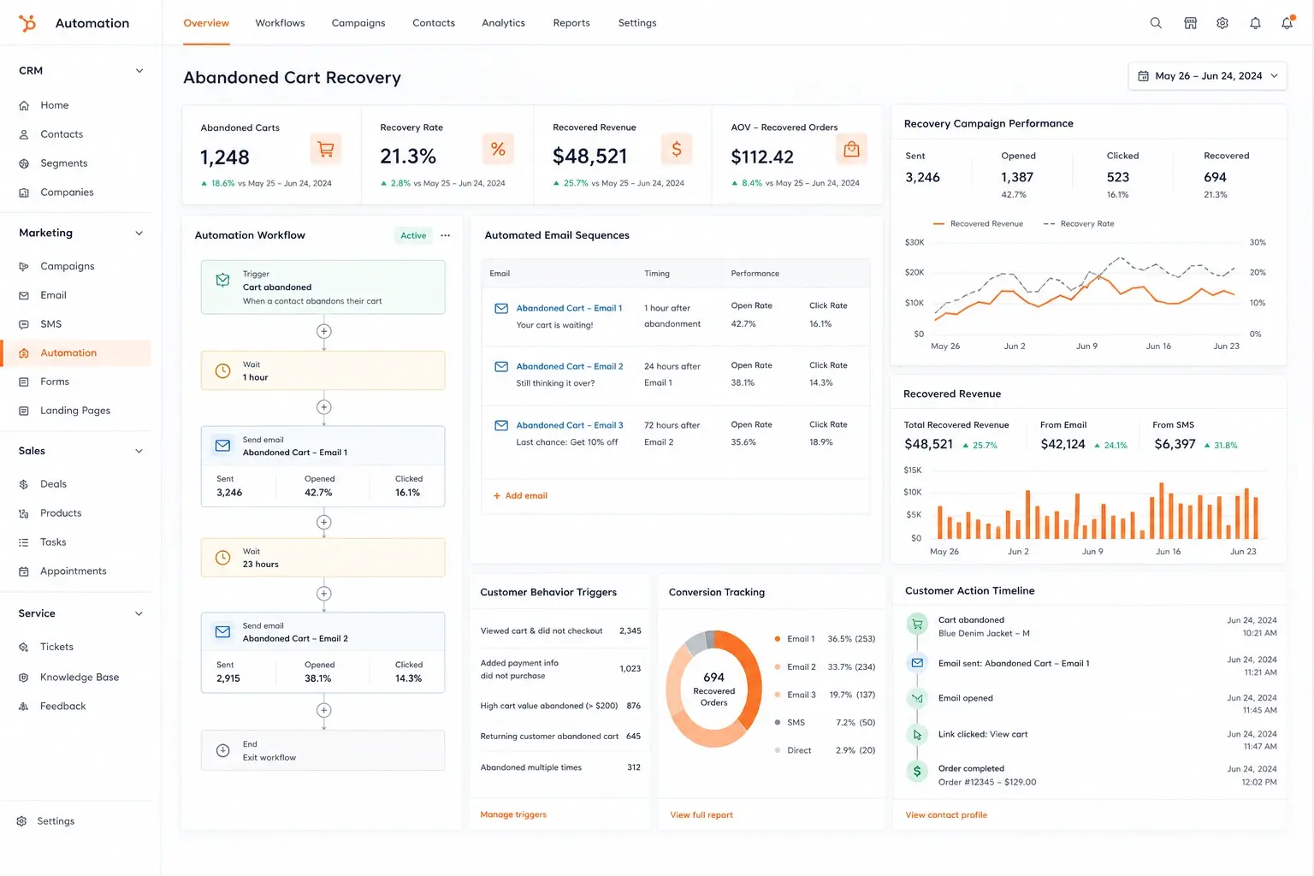1314x876 pixels.
Task: Collapse the Service sidebar section
Action: click(x=139, y=613)
